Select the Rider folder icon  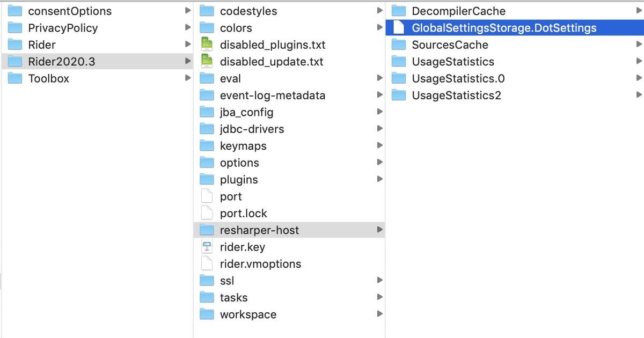pos(14,45)
